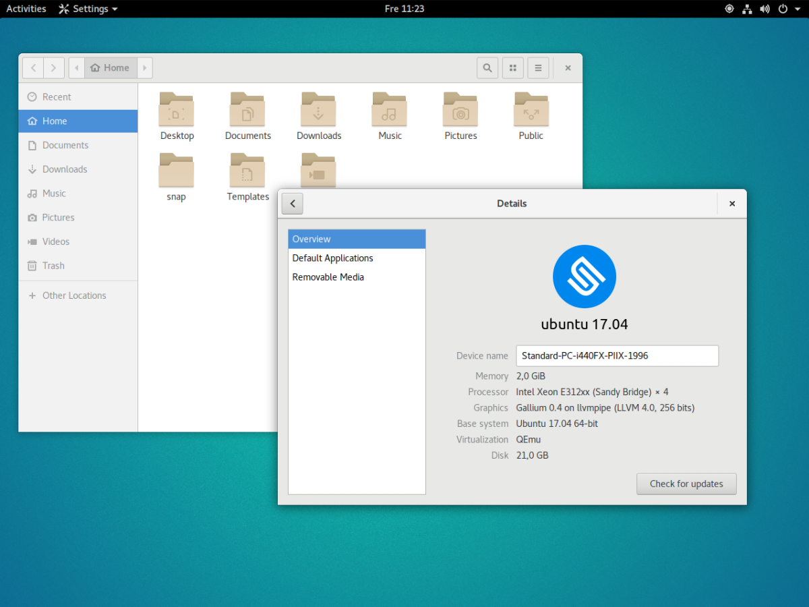This screenshot has width=809, height=607.
Task: Open the Activities menu
Action: (x=26, y=9)
